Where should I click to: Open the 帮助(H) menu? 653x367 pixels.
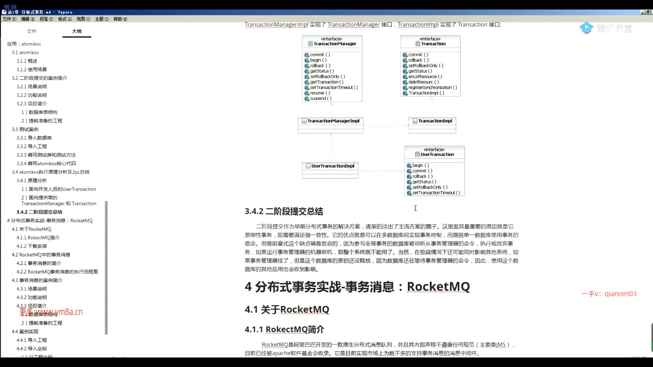coord(120,19)
